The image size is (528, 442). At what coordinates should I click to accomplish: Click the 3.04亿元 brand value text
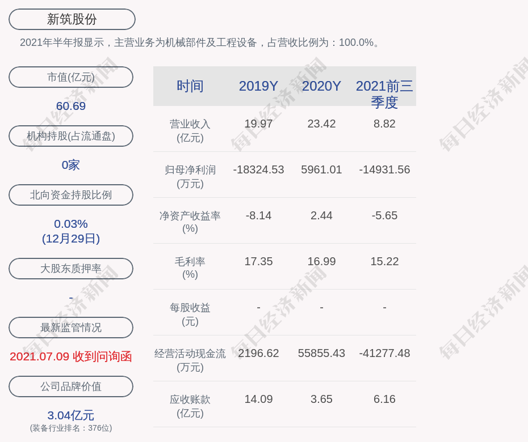click(x=71, y=415)
